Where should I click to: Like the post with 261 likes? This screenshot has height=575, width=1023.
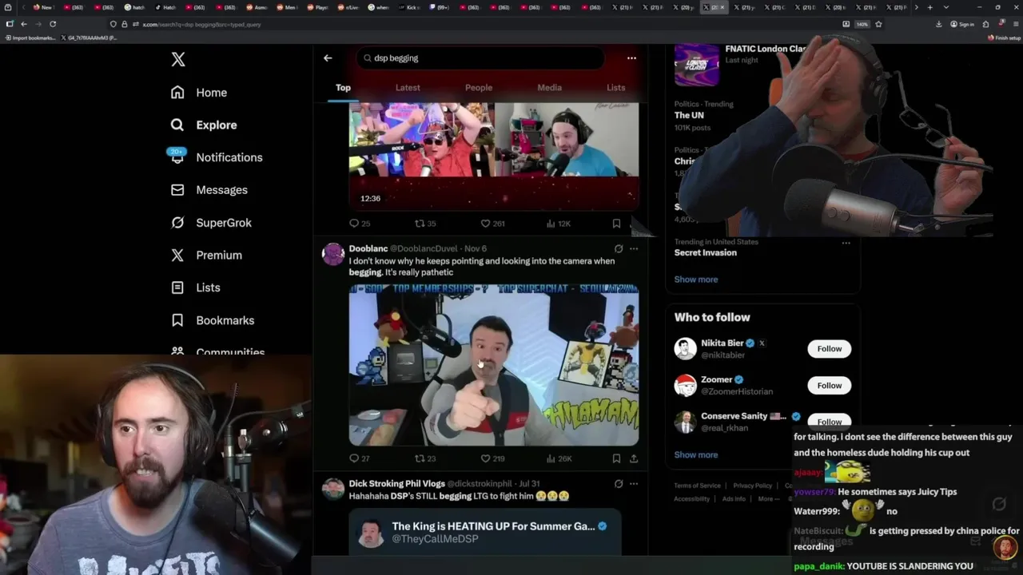492,224
